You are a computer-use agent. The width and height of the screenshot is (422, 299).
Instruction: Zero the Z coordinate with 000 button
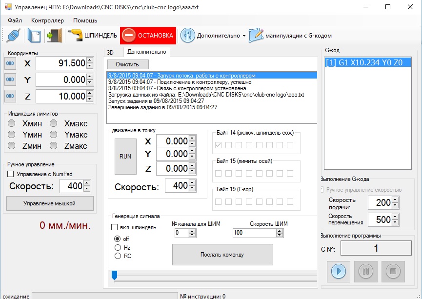(10, 96)
